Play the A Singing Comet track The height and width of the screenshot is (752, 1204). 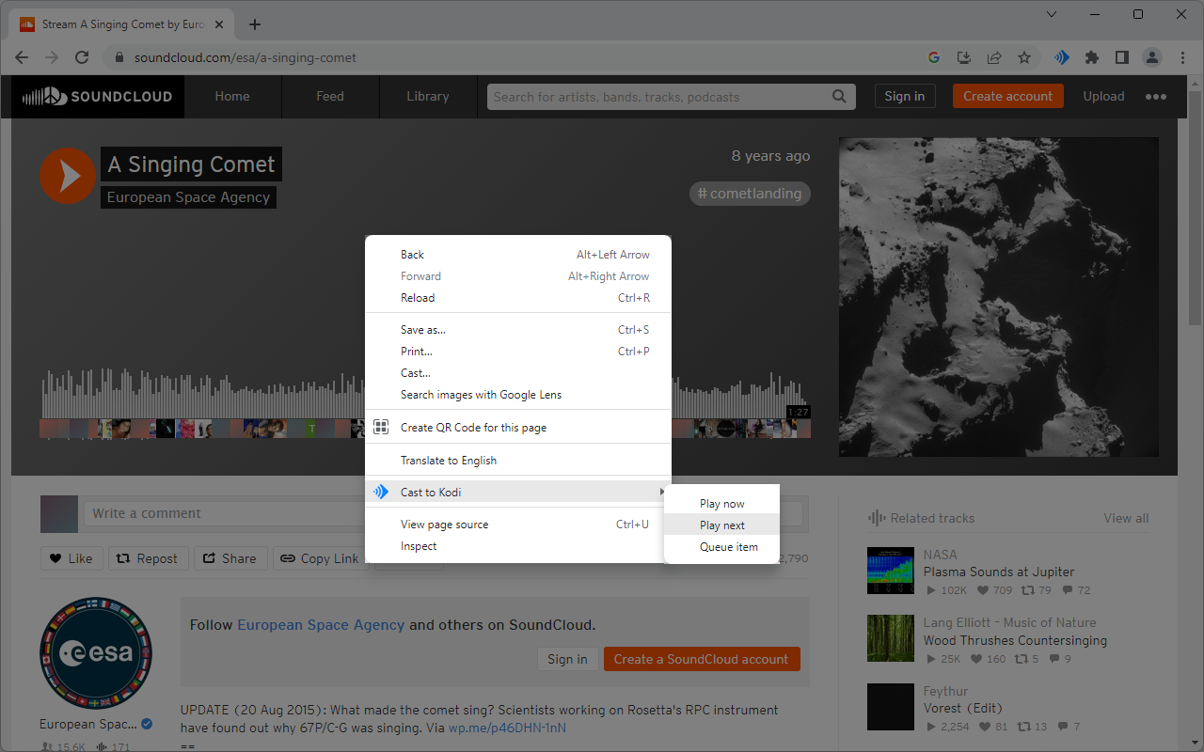[68, 176]
